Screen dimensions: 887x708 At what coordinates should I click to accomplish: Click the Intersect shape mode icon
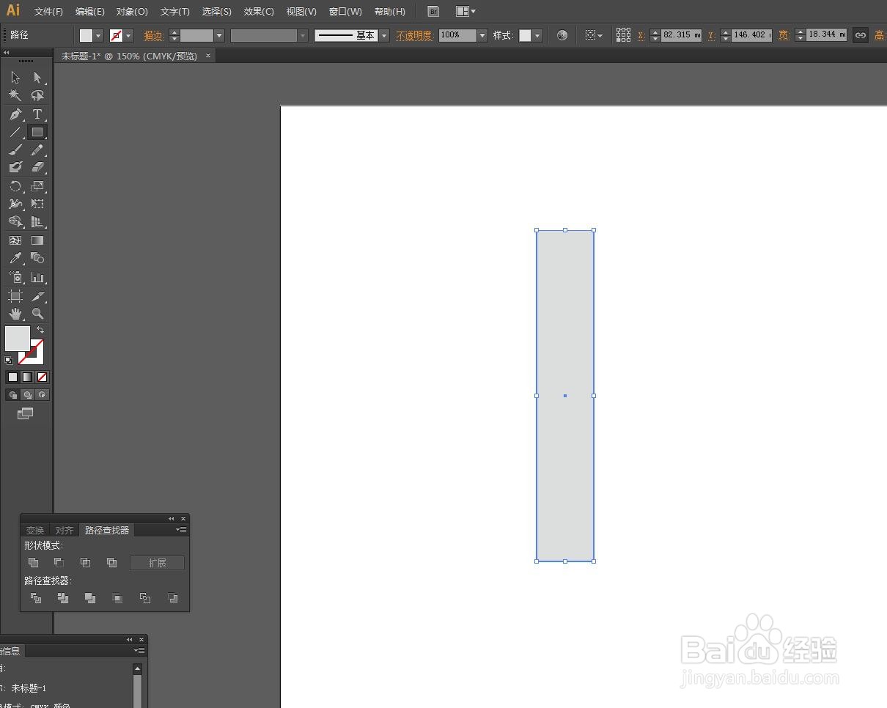point(85,563)
